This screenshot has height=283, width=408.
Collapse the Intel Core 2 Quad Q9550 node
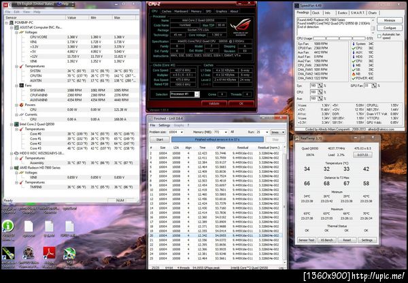point(12,124)
